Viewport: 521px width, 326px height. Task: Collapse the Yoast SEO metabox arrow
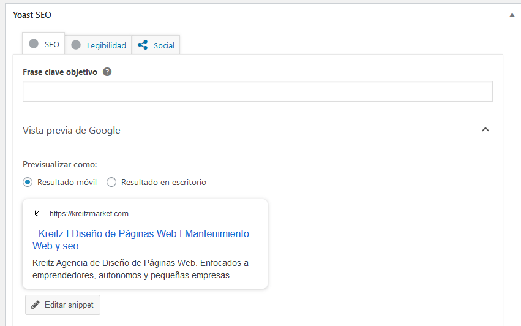512,15
